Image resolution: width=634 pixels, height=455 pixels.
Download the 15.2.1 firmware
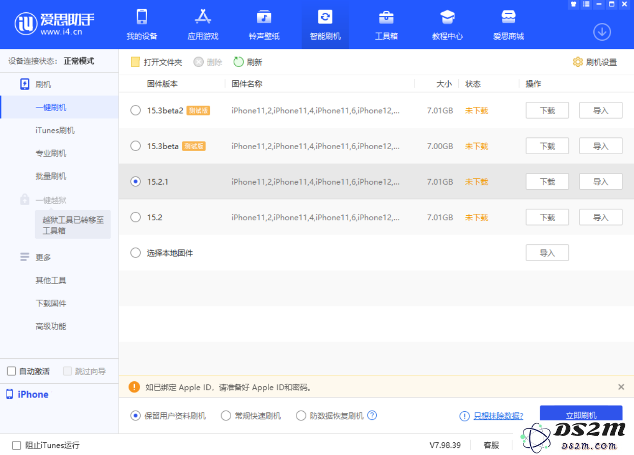tap(547, 182)
